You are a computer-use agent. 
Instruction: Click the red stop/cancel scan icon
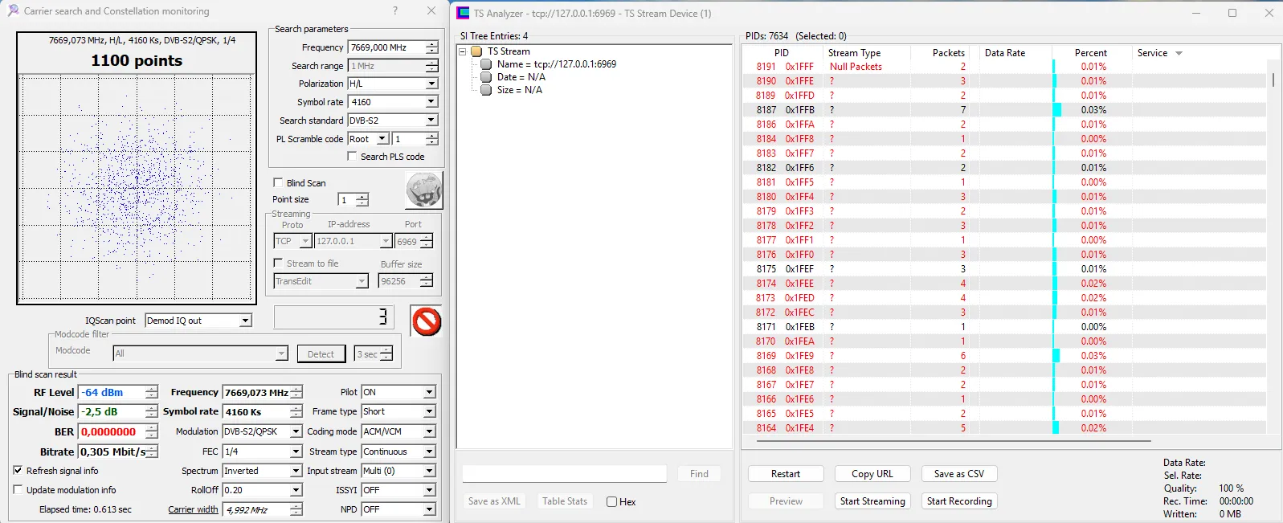(x=426, y=321)
